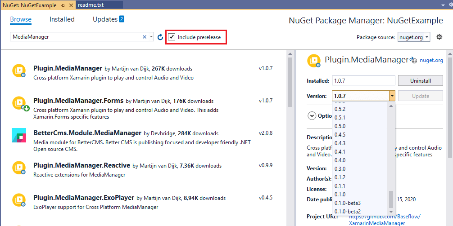Toggle Include prerelease checkbox

point(172,37)
